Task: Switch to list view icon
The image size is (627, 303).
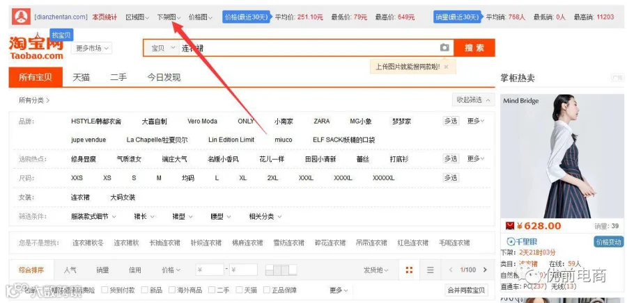Action: [x=431, y=270]
